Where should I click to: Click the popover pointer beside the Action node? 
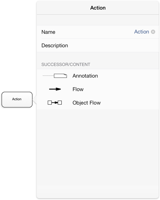35,100
